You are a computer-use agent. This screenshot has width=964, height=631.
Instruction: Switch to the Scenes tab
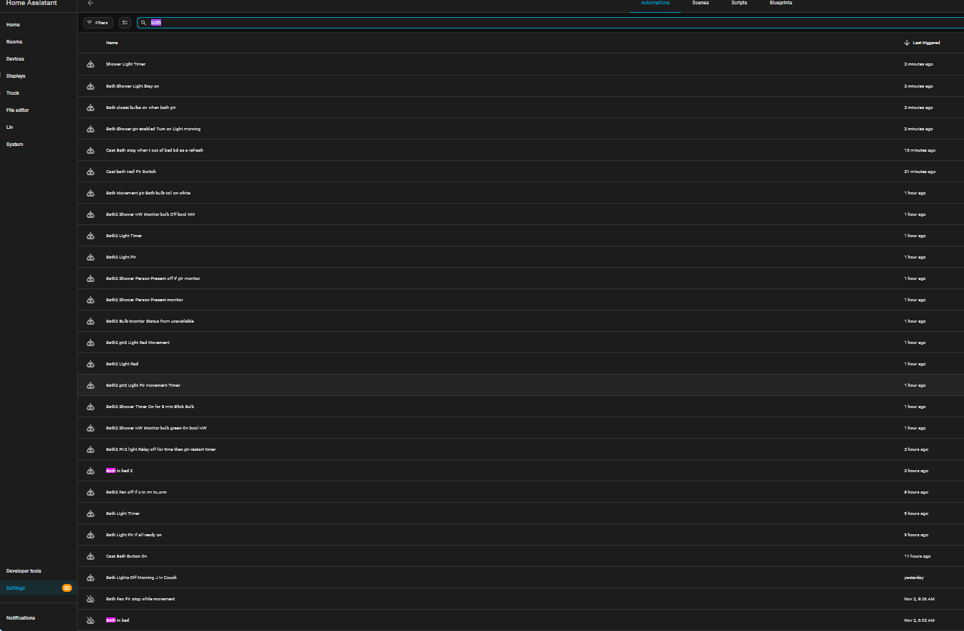click(700, 3)
